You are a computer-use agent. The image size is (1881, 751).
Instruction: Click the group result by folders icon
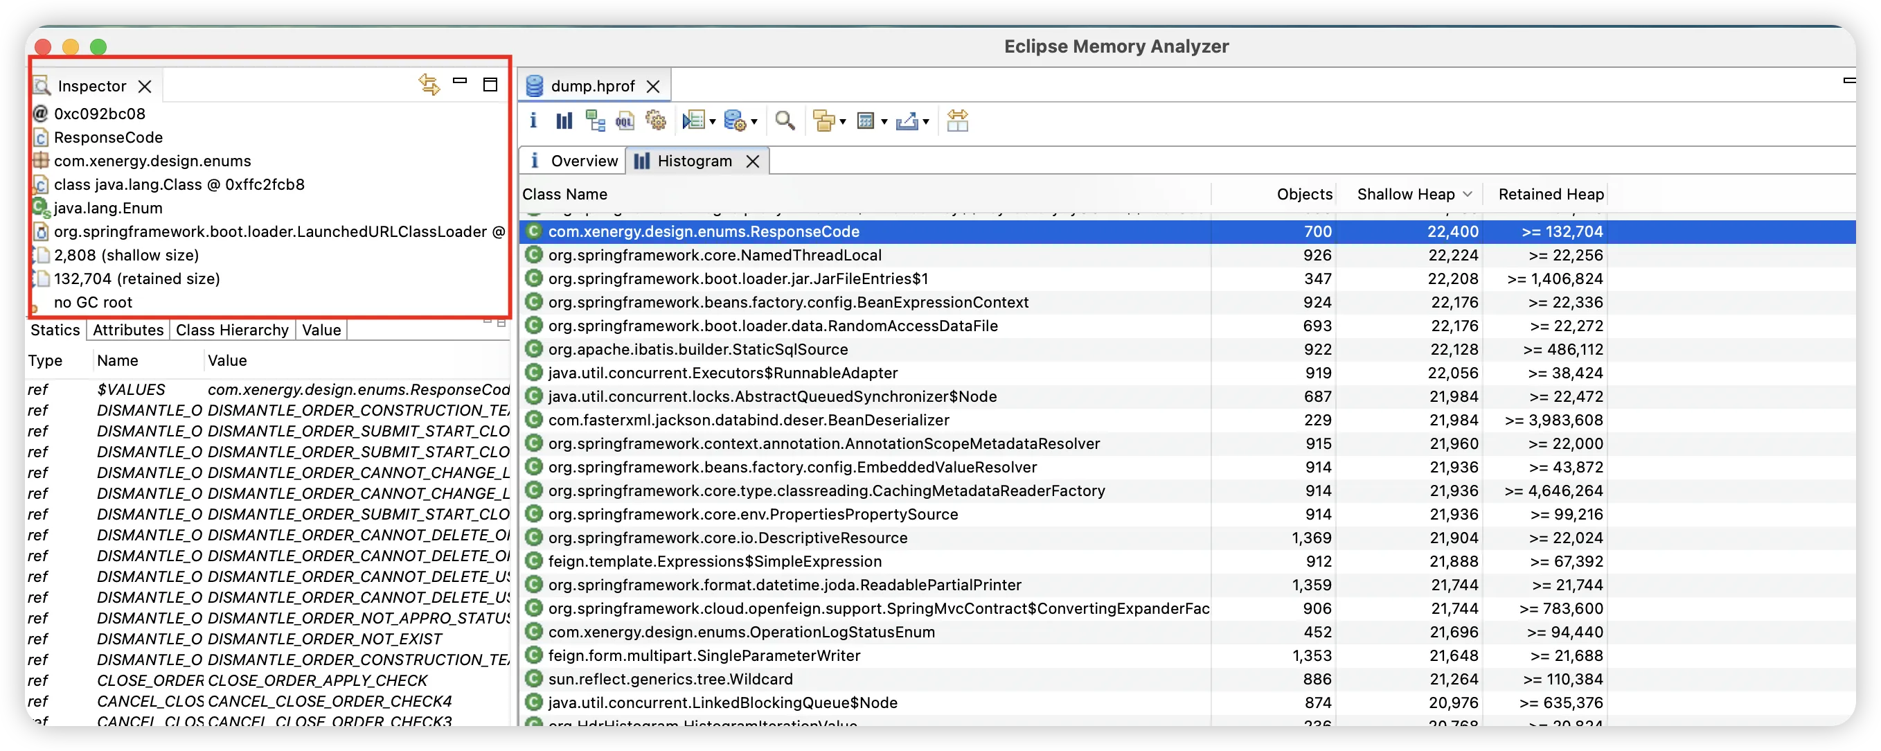click(823, 121)
